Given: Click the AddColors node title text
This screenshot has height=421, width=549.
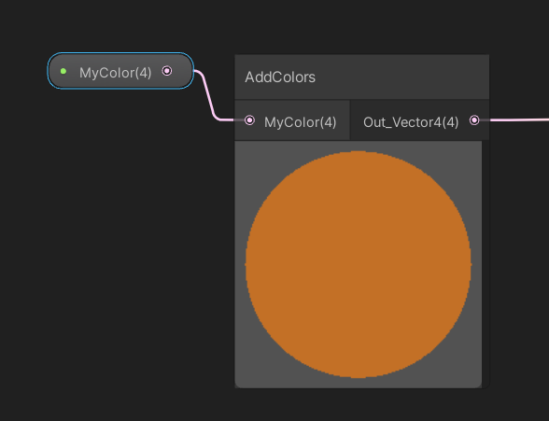Looking at the screenshot, I should pos(280,77).
